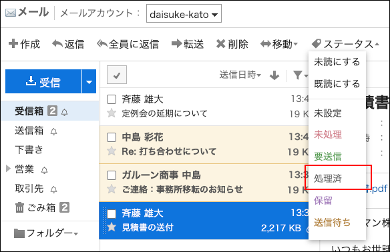Open the 移動 move dropdown

tap(279, 44)
